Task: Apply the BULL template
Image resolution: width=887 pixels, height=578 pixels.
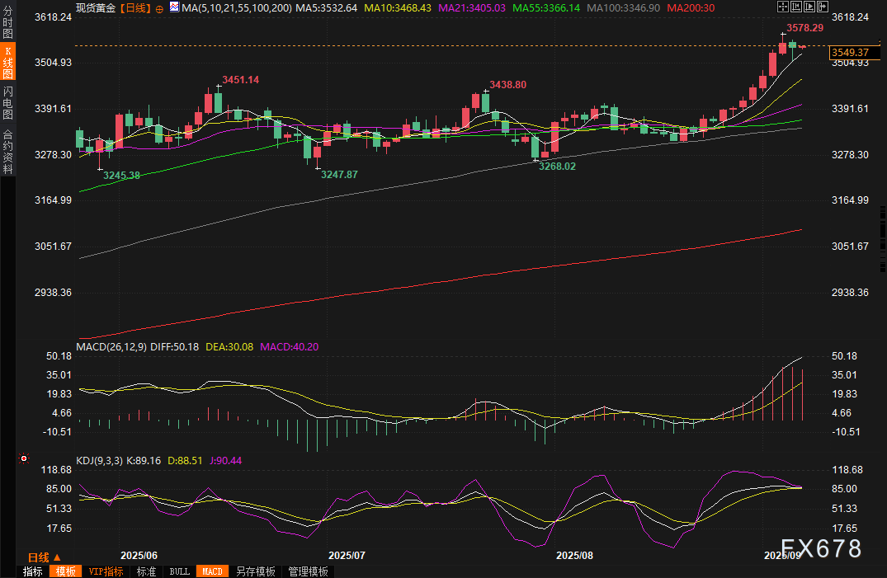Action: coord(179,571)
